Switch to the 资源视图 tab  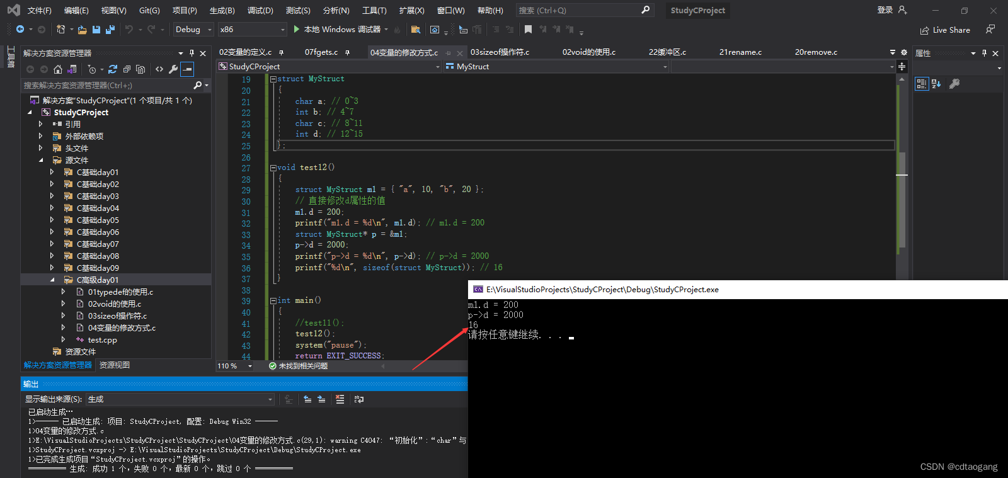pyautogui.click(x=115, y=365)
